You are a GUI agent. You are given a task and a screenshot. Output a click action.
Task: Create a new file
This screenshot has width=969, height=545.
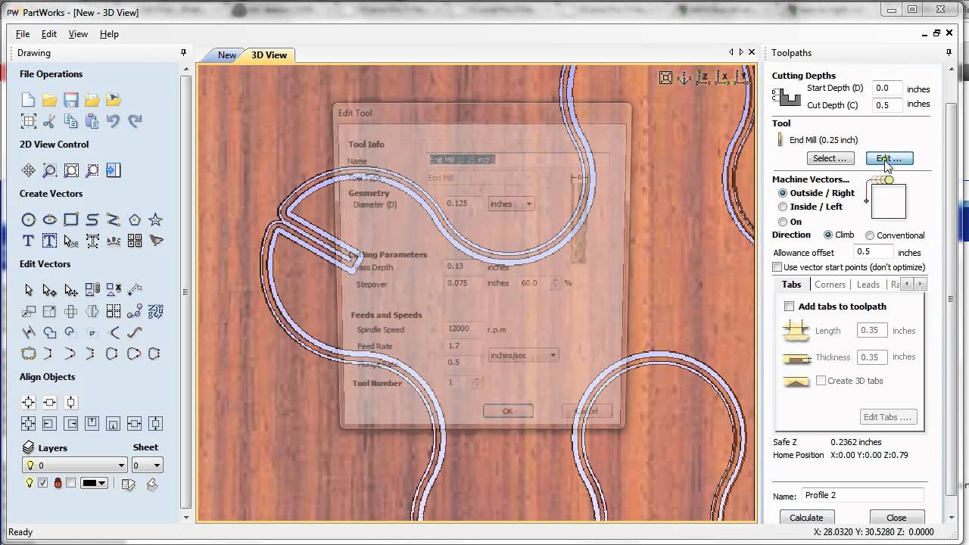pos(28,100)
